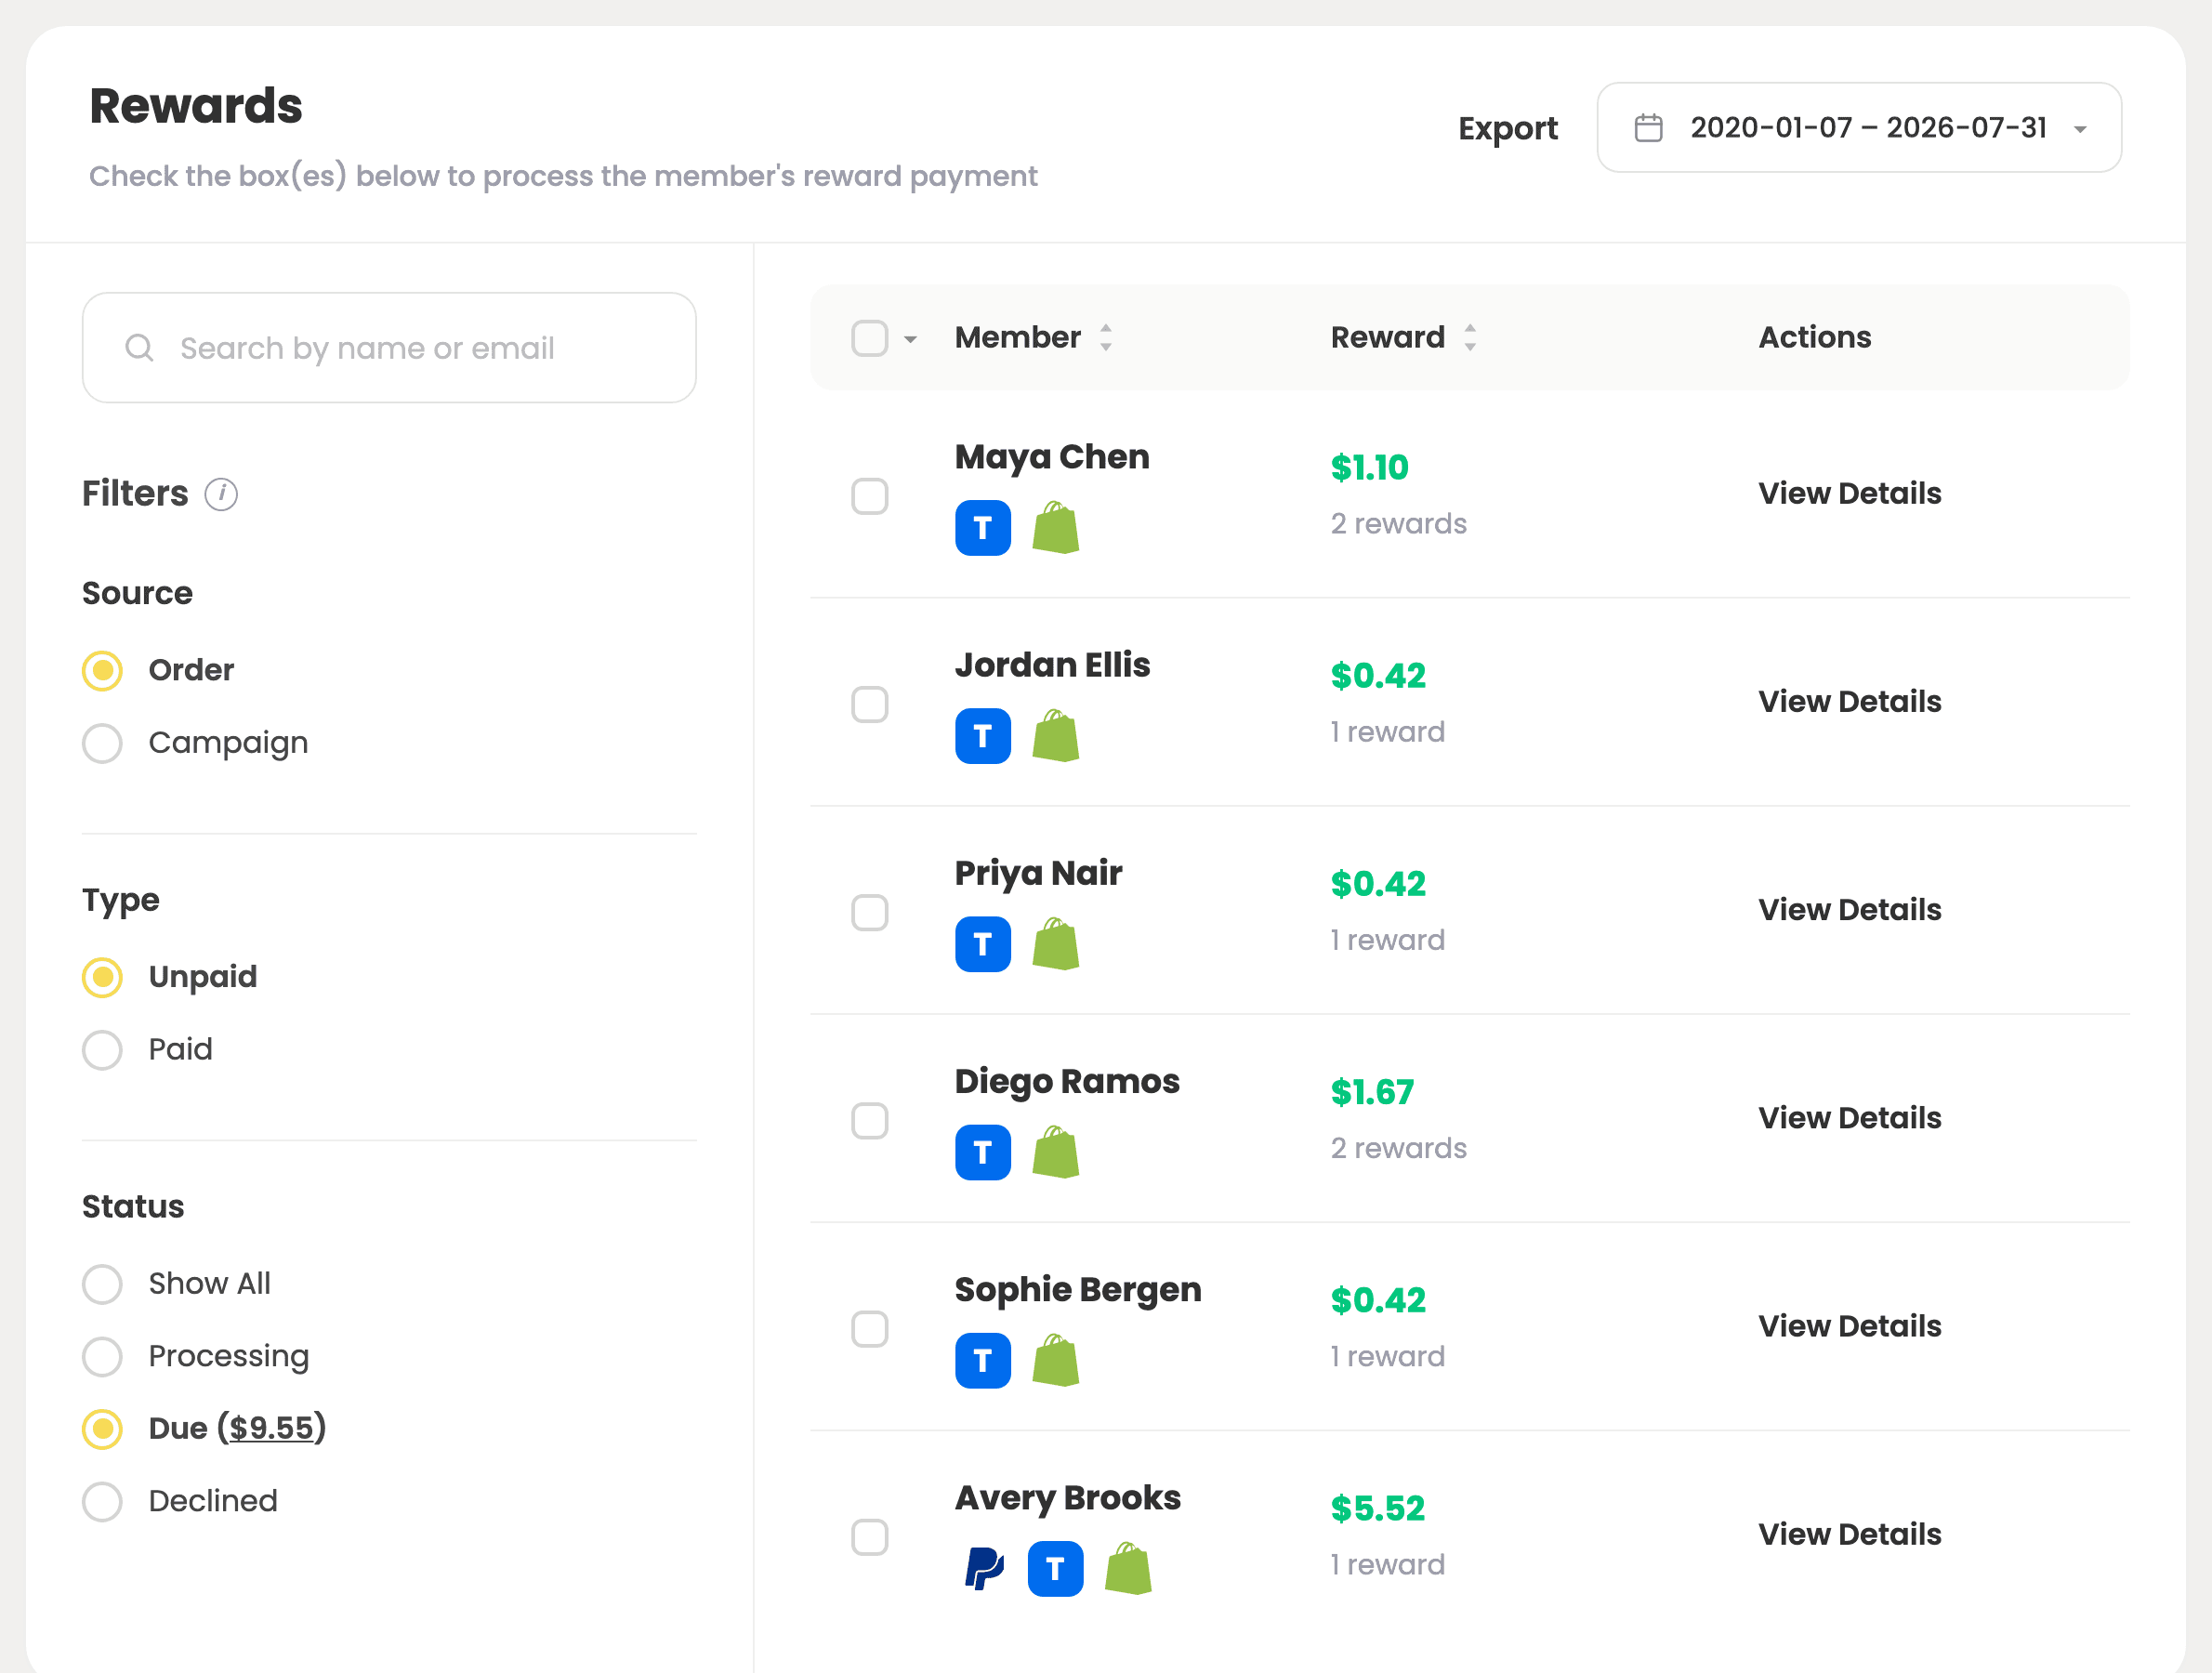Select the Order source radio button
This screenshot has width=2212, height=1673.
[102, 670]
